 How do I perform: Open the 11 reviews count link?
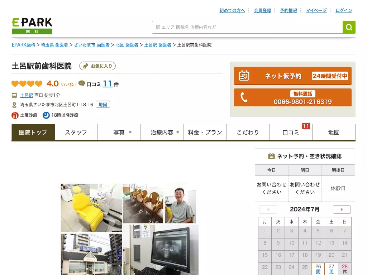pyautogui.click(x=108, y=83)
